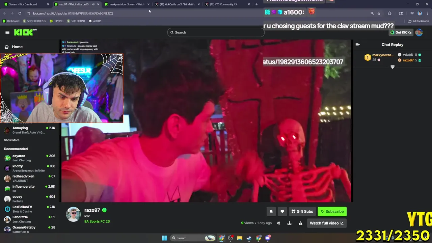Open LosPollosTV recommended channel
This screenshot has width=432, height=243.
coord(30,209)
